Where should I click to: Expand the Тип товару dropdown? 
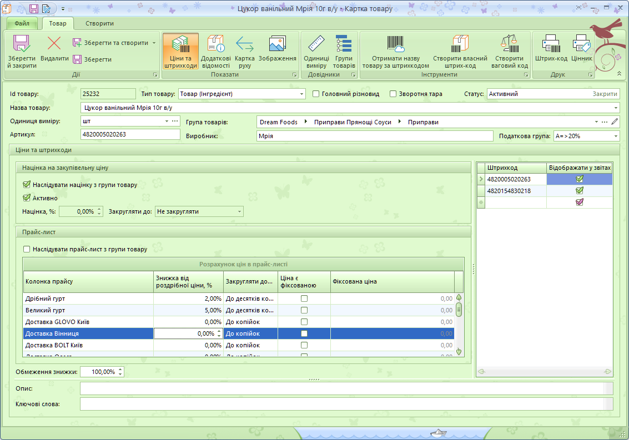(301, 94)
